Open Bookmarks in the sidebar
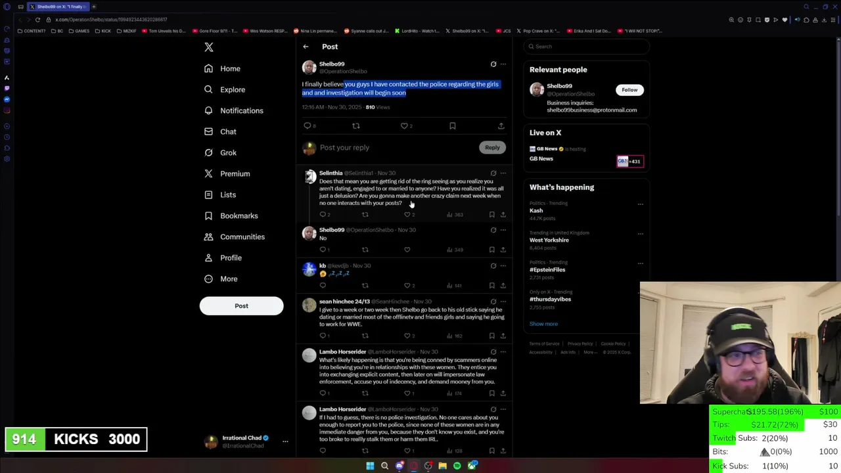This screenshot has width=841, height=473. (x=231, y=215)
